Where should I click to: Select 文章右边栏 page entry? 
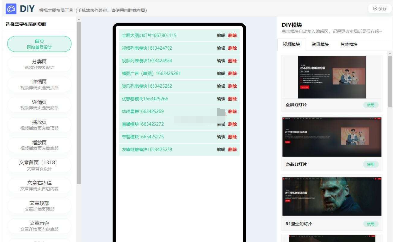pos(40,185)
